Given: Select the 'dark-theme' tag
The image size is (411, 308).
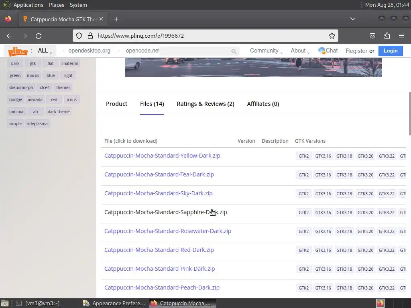Looking at the screenshot, I should [x=59, y=111].
